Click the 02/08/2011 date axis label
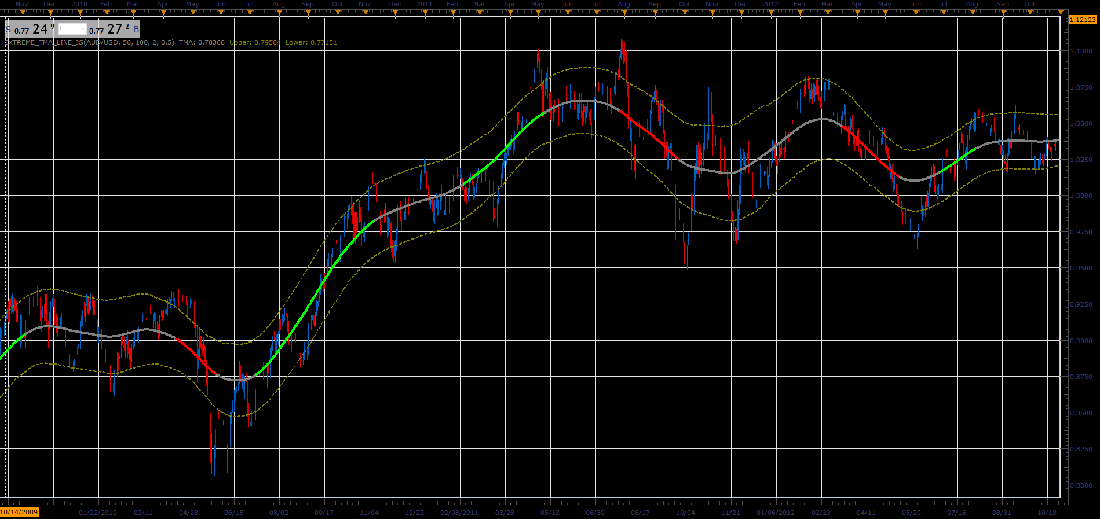Screen dimensions: 1100x519 click(x=459, y=513)
